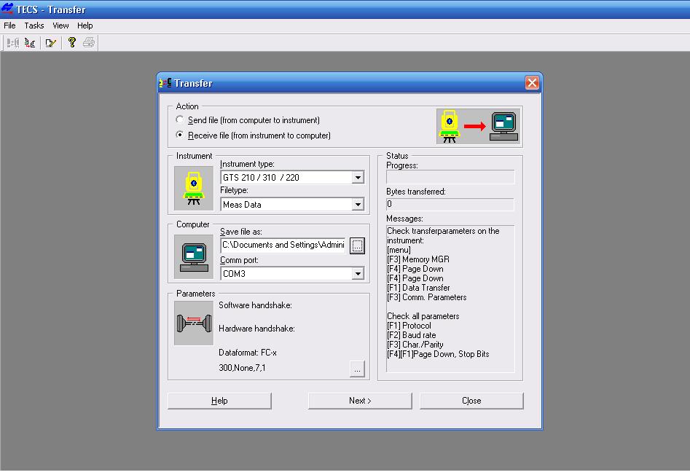Viewport: 690px width, 475px height.
Task: Click the yellow question mark help icon
Action: coord(71,42)
